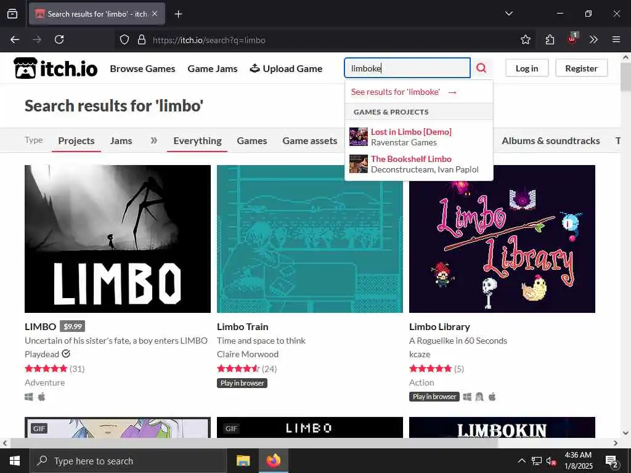This screenshot has width=631, height=473.
Task: Click Play in browser under Limbo Library
Action: point(434,397)
